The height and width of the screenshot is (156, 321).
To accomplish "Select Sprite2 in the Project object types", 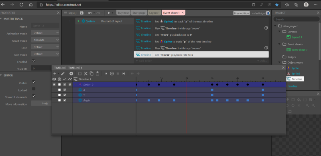I will 296,73.
